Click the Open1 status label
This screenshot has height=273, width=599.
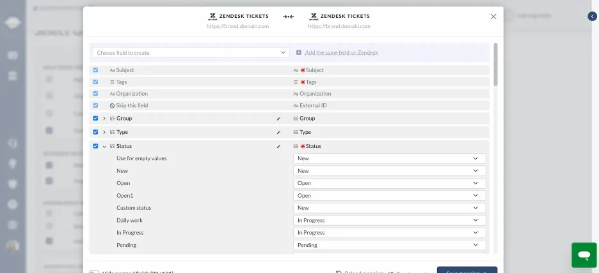[125, 195]
